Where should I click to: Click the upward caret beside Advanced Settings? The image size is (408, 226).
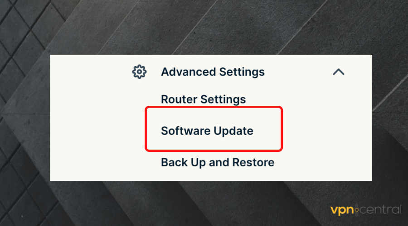pos(339,72)
